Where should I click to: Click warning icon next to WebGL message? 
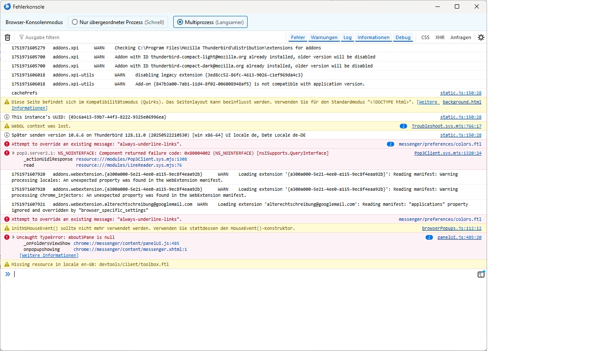(7, 126)
